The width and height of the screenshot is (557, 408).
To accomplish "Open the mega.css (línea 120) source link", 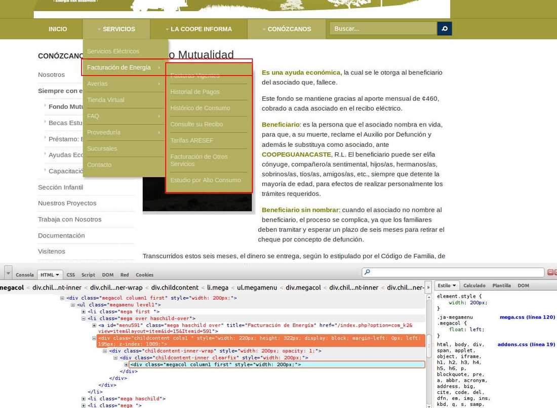I will (527, 317).
